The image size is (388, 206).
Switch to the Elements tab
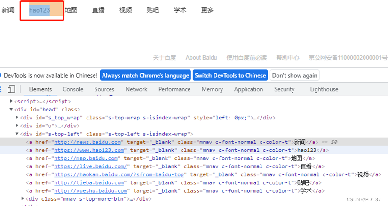pos(40,89)
